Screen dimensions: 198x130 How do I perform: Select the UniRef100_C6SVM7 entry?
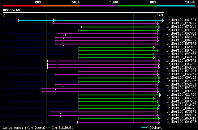pyautogui.click(x=181, y=74)
